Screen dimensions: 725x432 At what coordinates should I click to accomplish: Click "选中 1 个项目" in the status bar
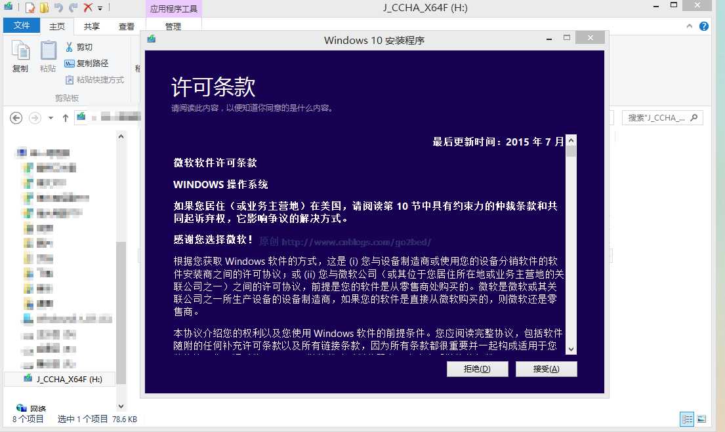point(82,419)
